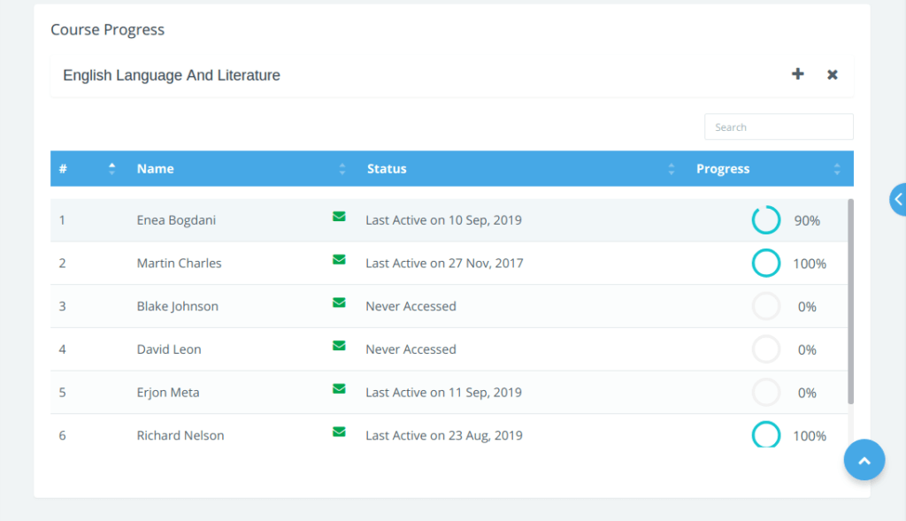Click the table's vertical scrollbar
The height and width of the screenshot is (521, 906).
[850, 302]
